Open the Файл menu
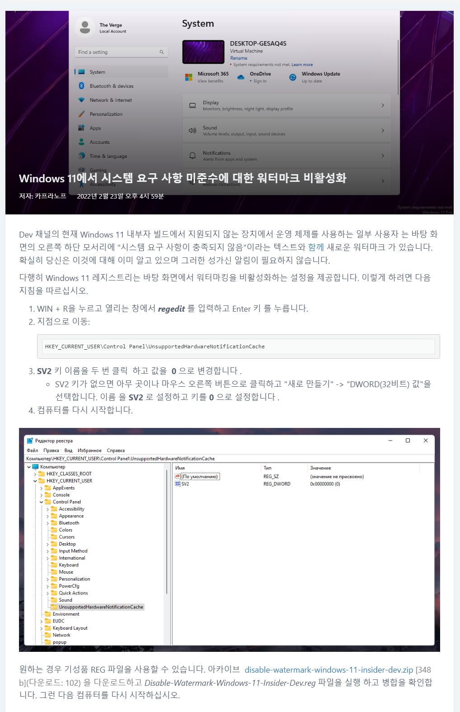The image size is (460, 712). coord(33,451)
